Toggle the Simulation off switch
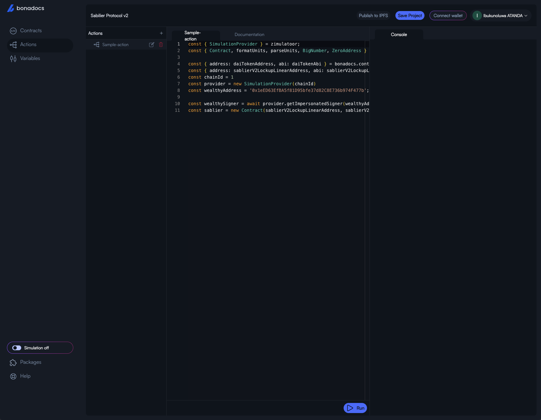This screenshot has height=420, width=541. (17, 348)
